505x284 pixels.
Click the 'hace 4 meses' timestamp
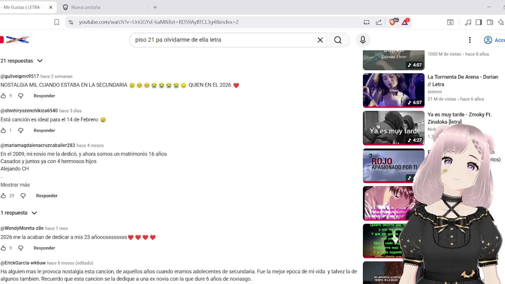click(x=90, y=146)
